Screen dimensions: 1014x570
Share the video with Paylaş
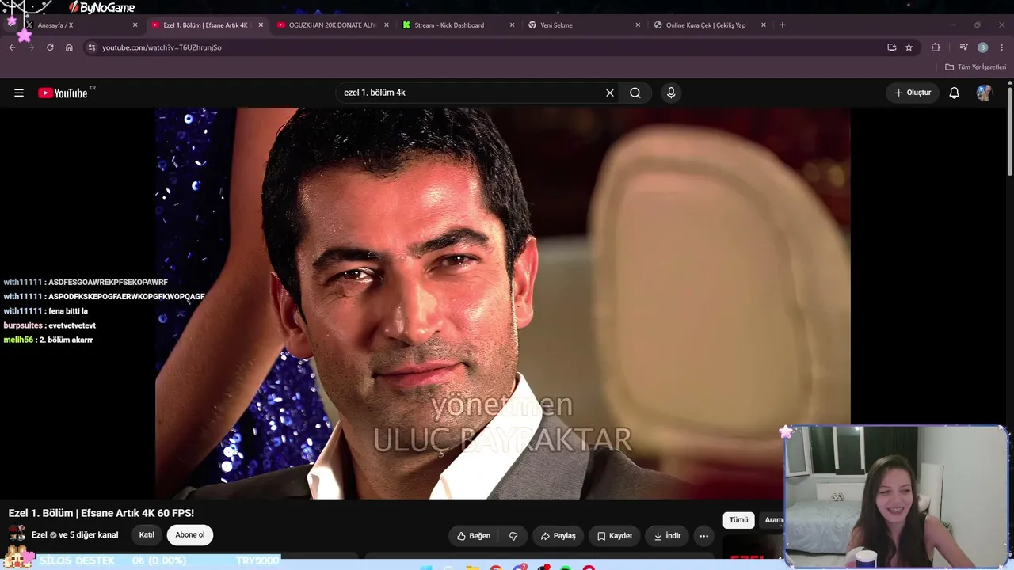point(558,536)
